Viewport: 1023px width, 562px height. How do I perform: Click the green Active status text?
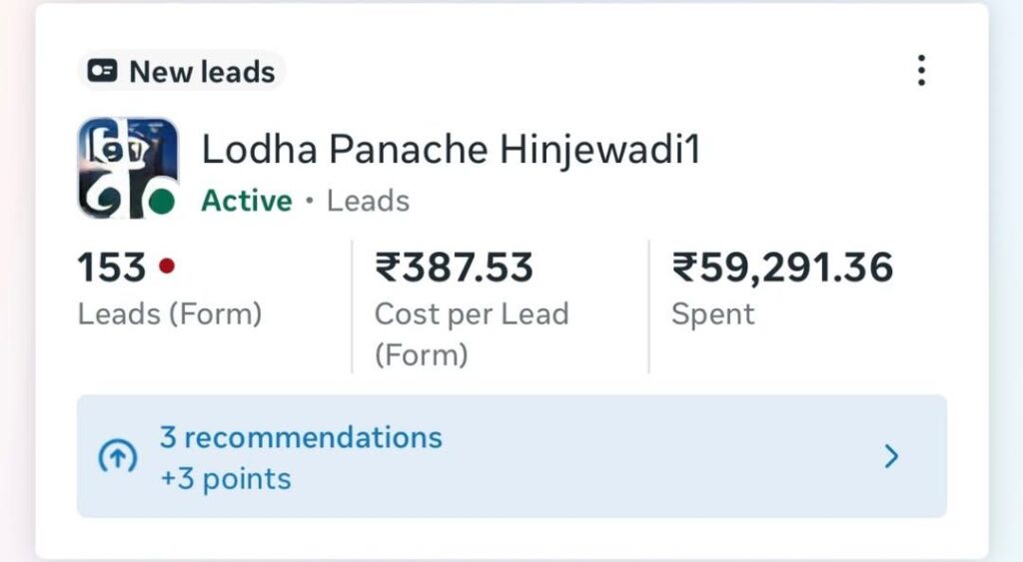pyautogui.click(x=247, y=201)
